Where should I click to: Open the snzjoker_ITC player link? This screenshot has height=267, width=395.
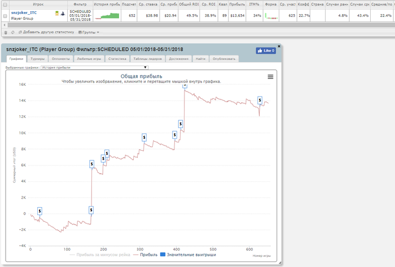24,12
